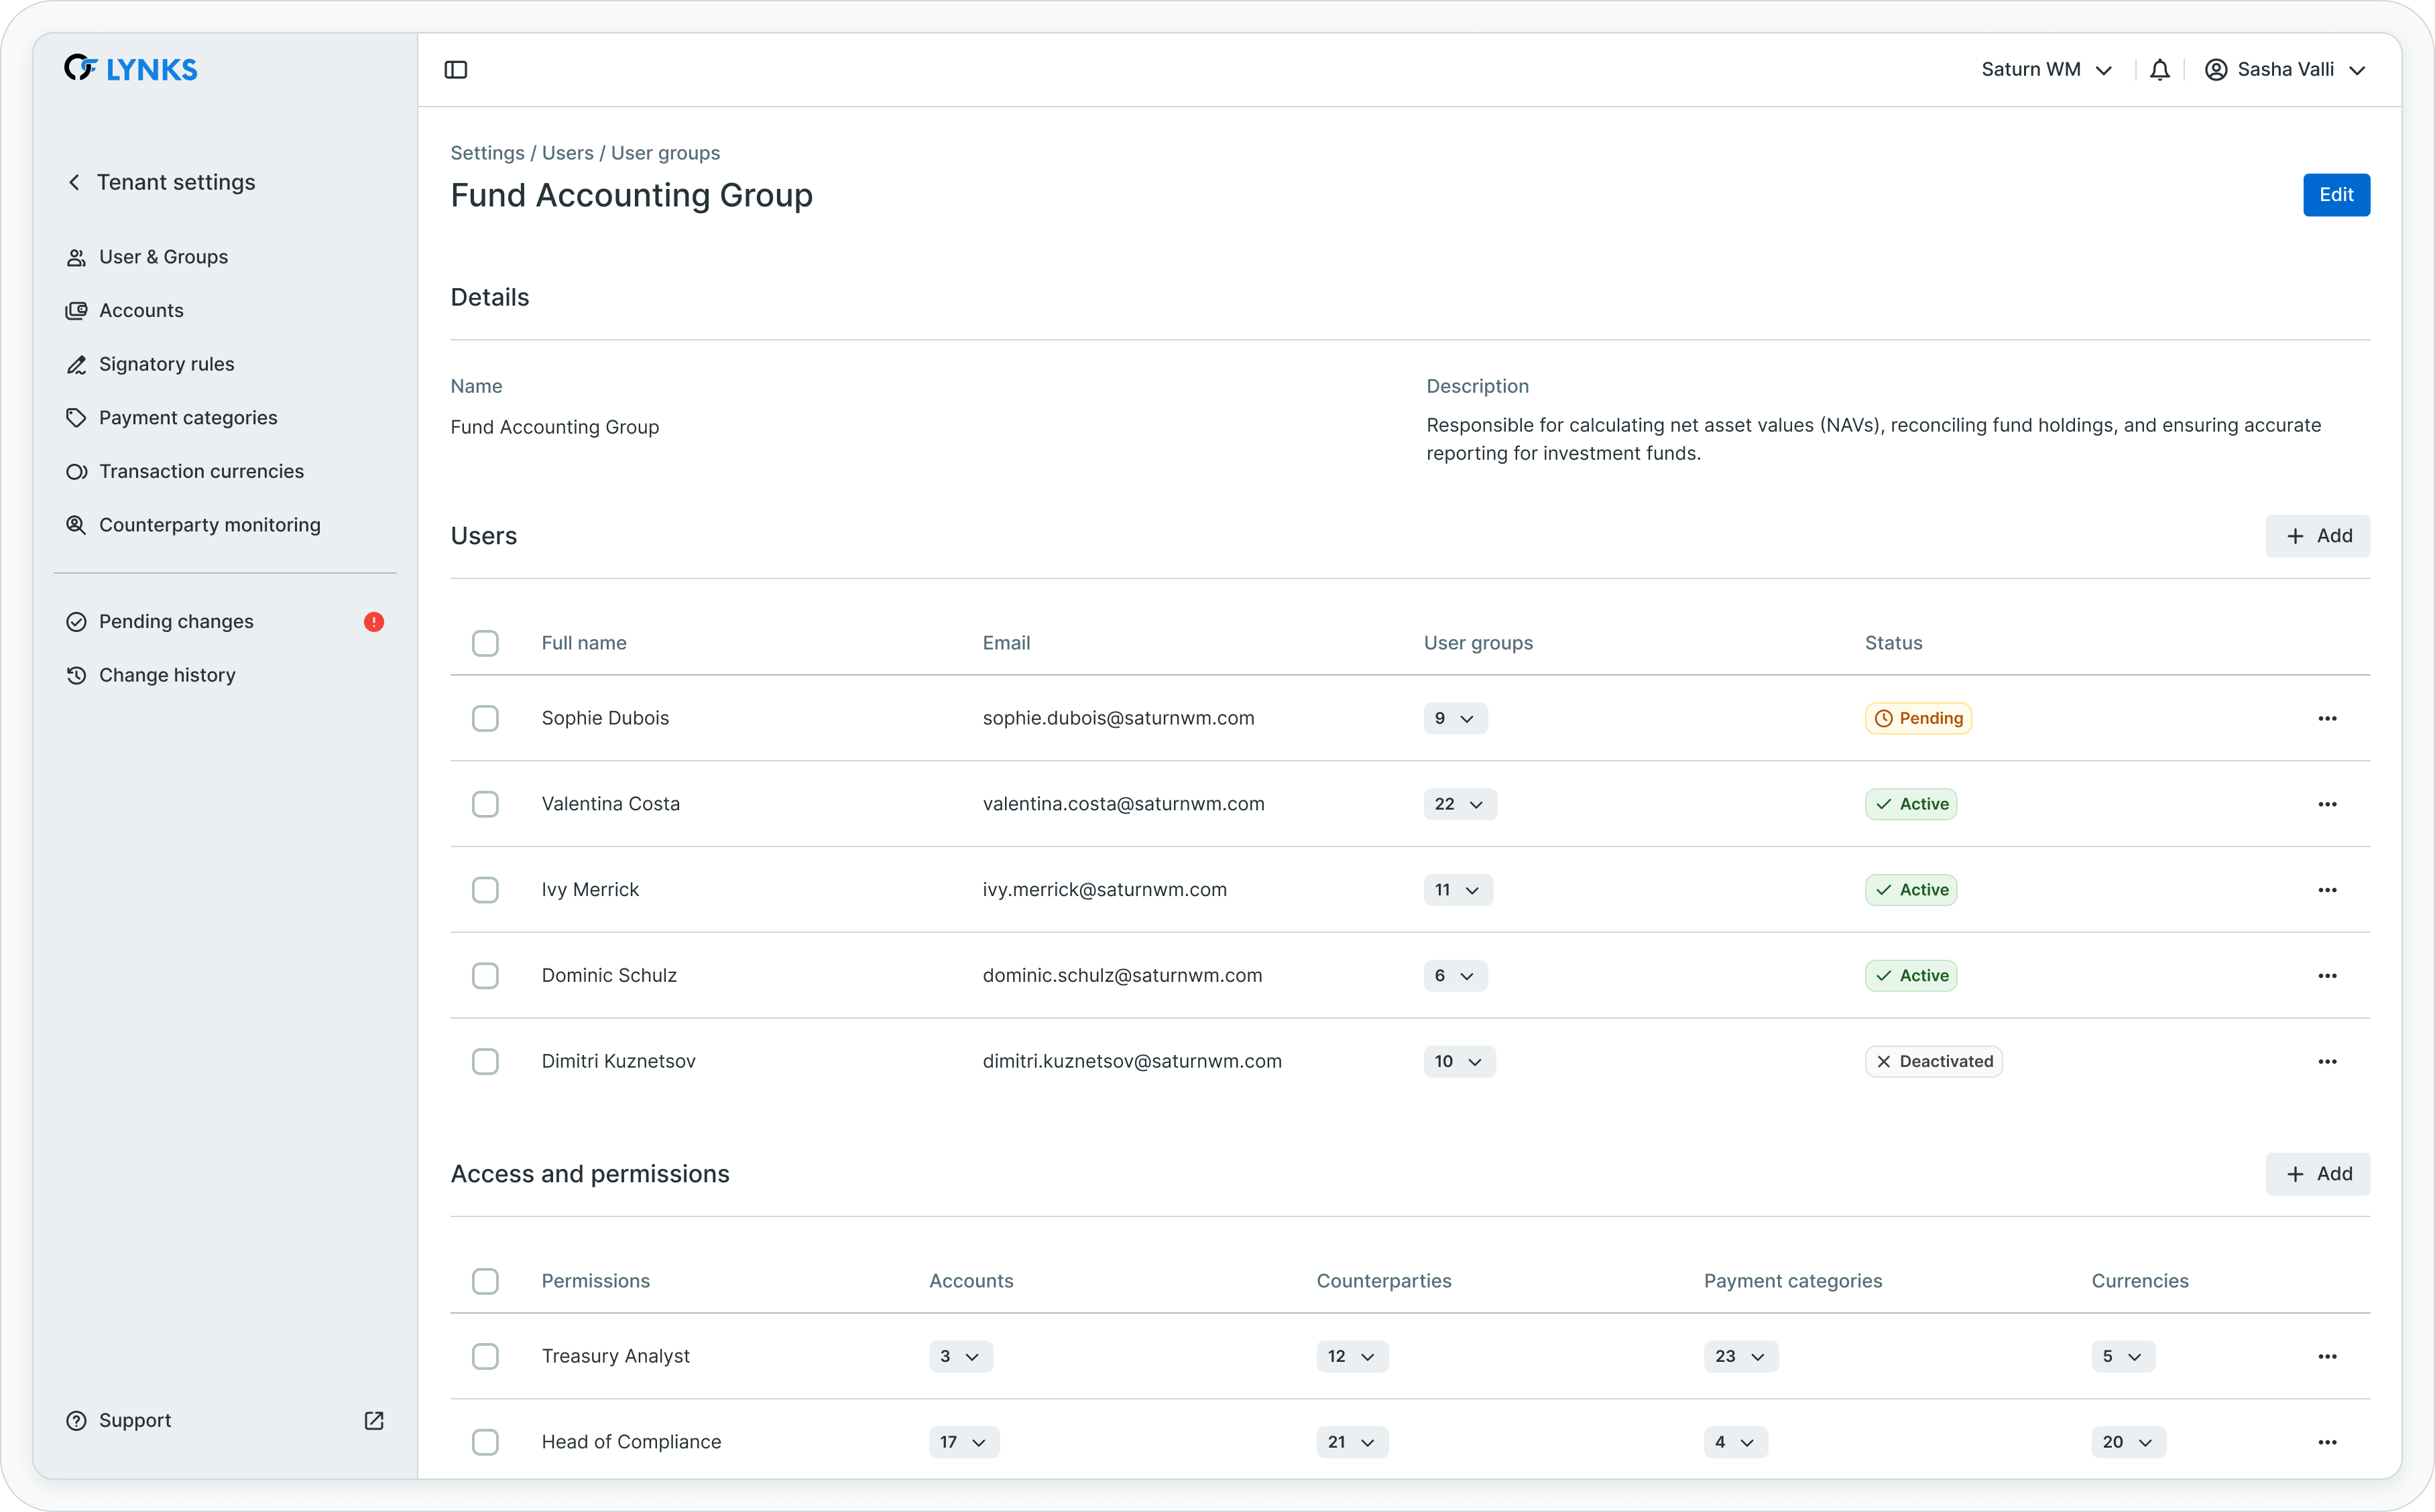Click the LYNKS logo
The image size is (2435, 1512).
[131, 69]
